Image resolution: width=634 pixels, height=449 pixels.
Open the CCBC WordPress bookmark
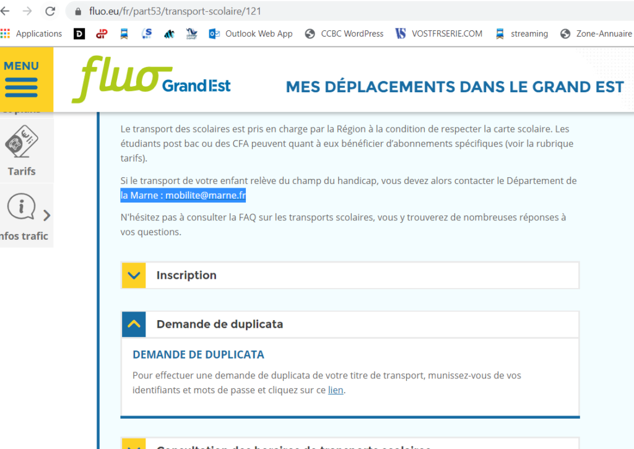pos(344,33)
